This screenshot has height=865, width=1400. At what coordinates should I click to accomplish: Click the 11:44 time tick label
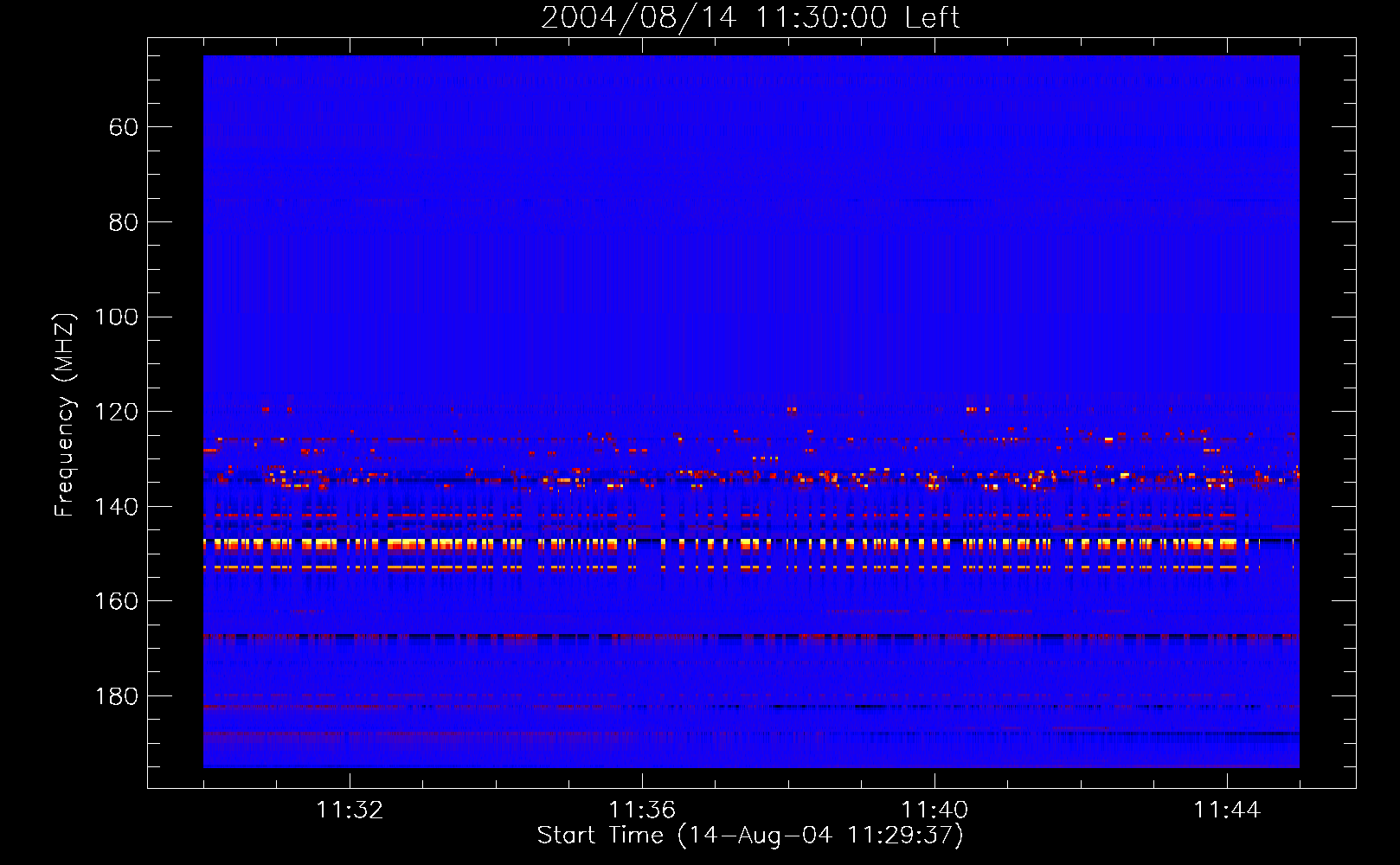tap(1227, 811)
